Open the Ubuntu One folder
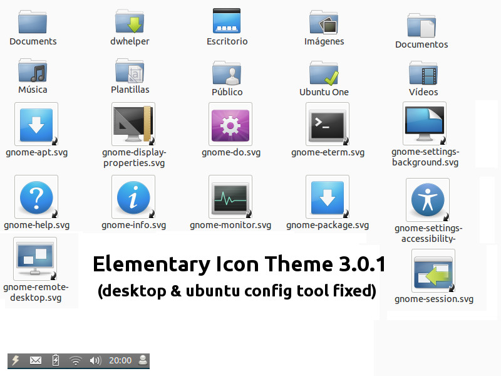Screen dimensions: 501x376 click(324, 73)
